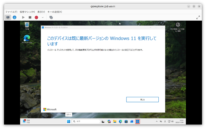Click the 閉じる button in installer
The height and width of the screenshot is (129, 206).
[142, 100]
